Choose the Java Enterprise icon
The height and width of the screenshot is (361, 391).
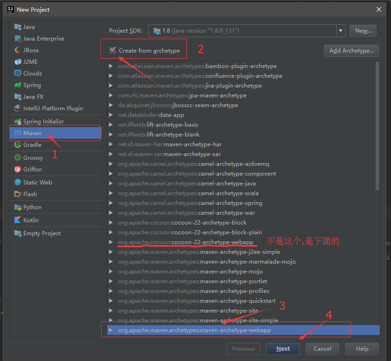[18, 39]
